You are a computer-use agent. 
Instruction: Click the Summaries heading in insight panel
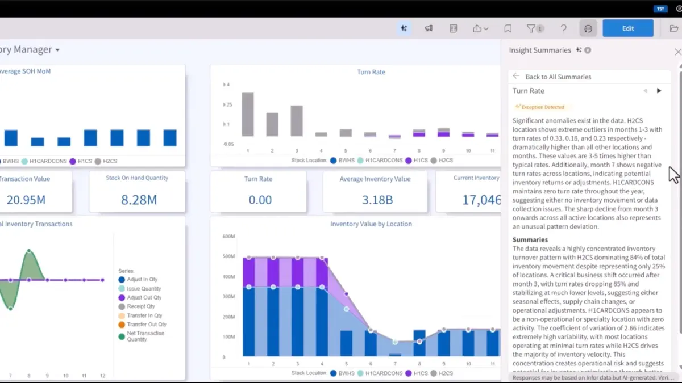click(530, 239)
